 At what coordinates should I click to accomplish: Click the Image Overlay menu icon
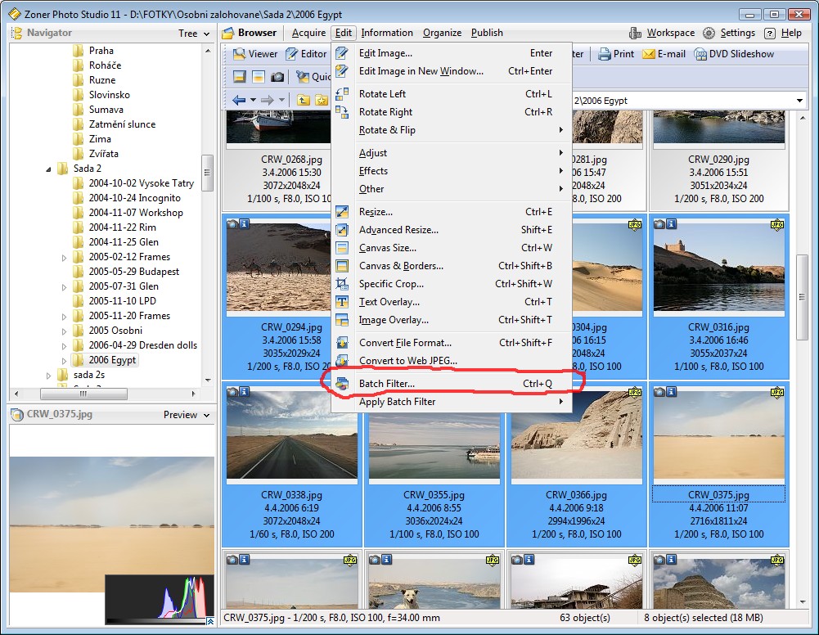342,320
